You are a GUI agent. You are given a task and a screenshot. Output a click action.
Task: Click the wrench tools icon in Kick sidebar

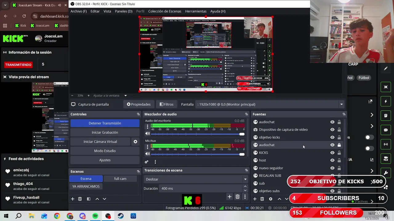coord(386,173)
